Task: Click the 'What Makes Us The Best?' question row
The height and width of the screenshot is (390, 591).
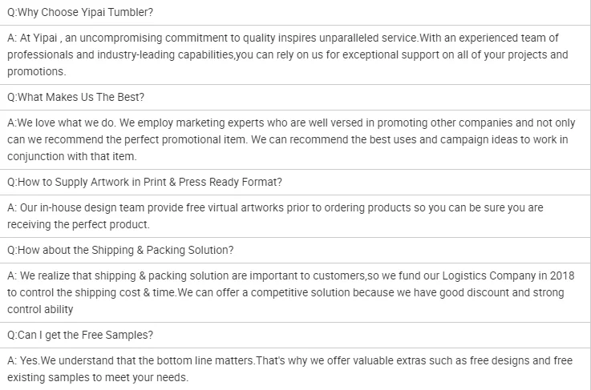Action: (295, 98)
